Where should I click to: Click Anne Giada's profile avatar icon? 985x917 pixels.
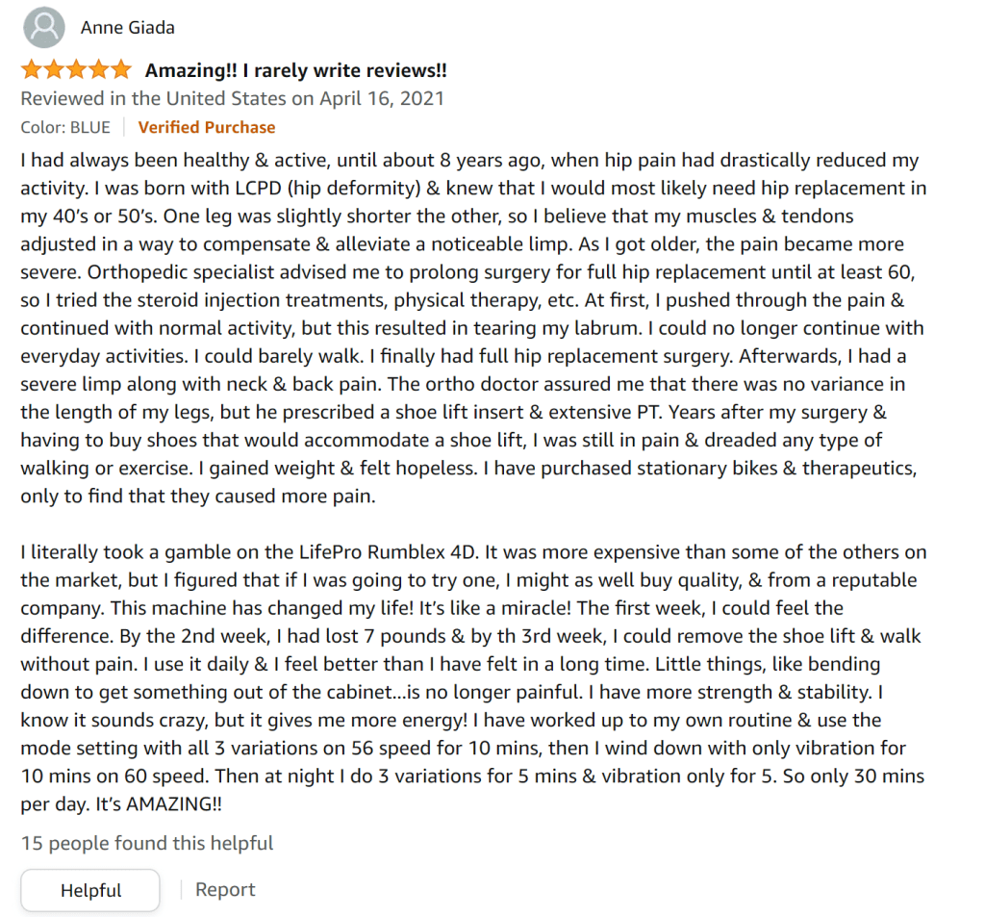coord(43,27)
